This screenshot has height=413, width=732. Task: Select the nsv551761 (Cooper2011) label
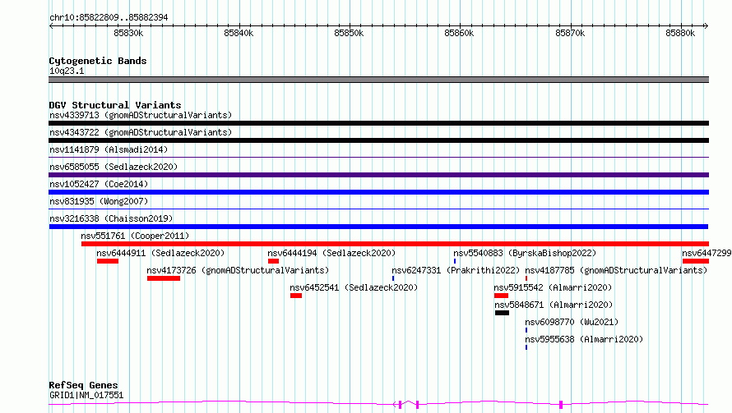[x=135, y=236]
